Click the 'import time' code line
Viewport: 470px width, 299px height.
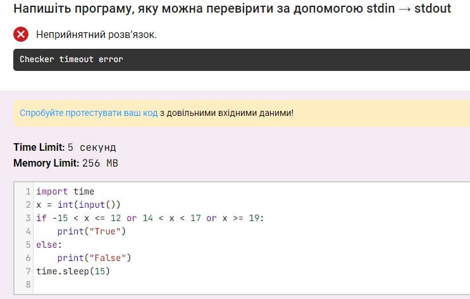click(65, 191)
